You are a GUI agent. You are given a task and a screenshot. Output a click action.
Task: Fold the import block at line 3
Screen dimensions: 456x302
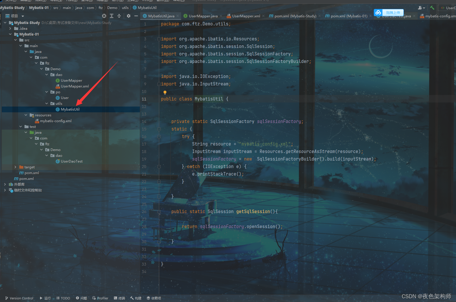[x=159, y=39]
